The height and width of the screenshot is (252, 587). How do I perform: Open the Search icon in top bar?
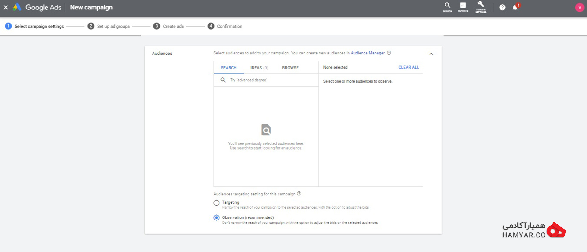tap(447, 7)
